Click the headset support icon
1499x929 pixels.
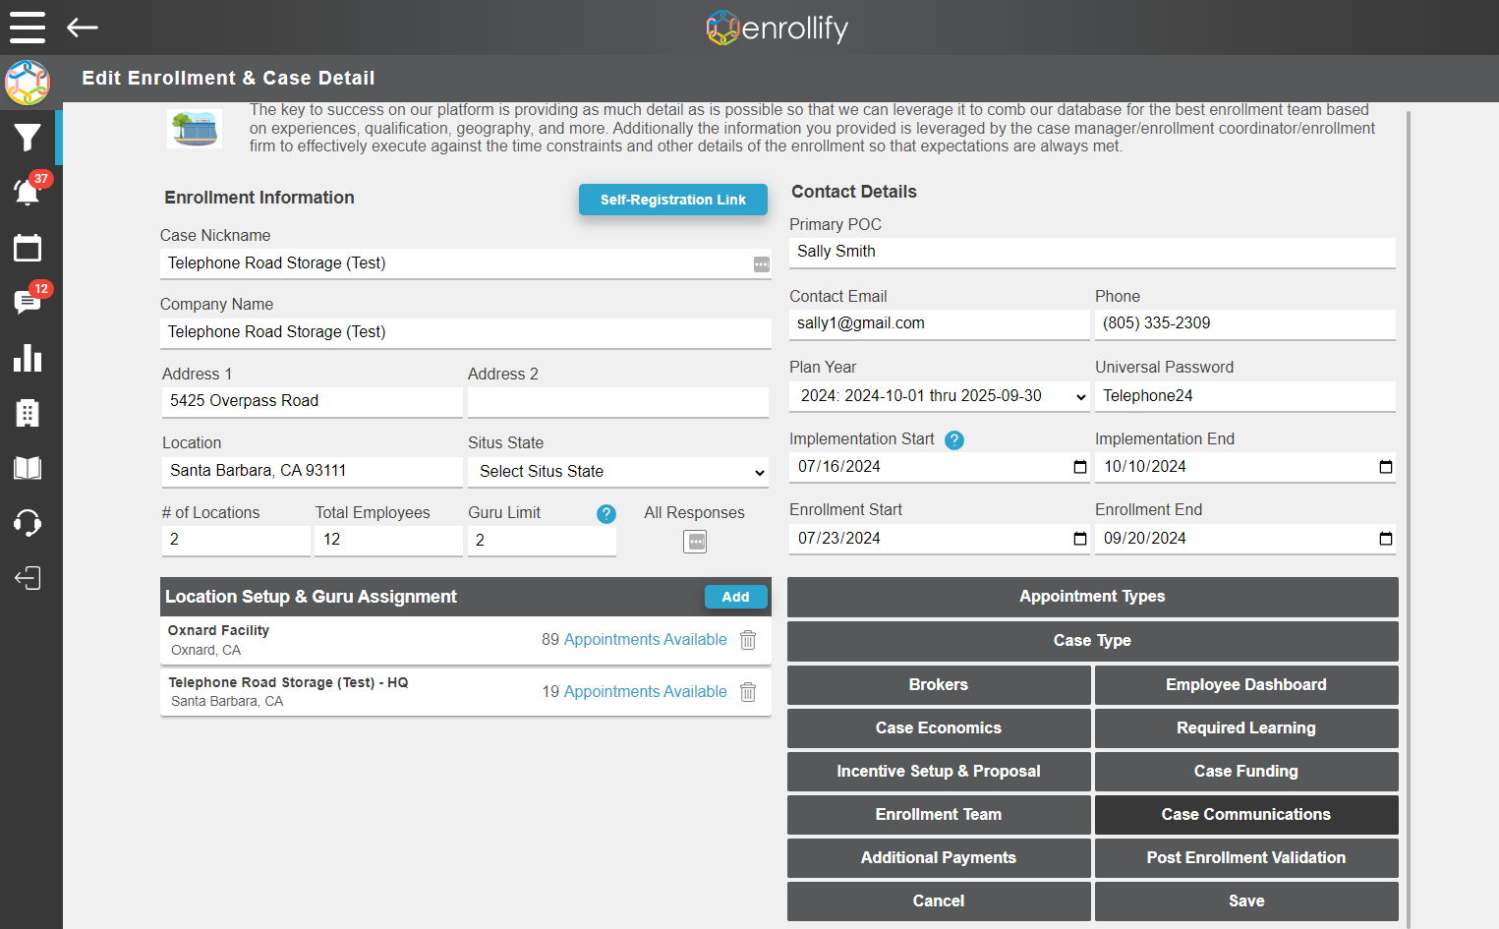(28, 523)
